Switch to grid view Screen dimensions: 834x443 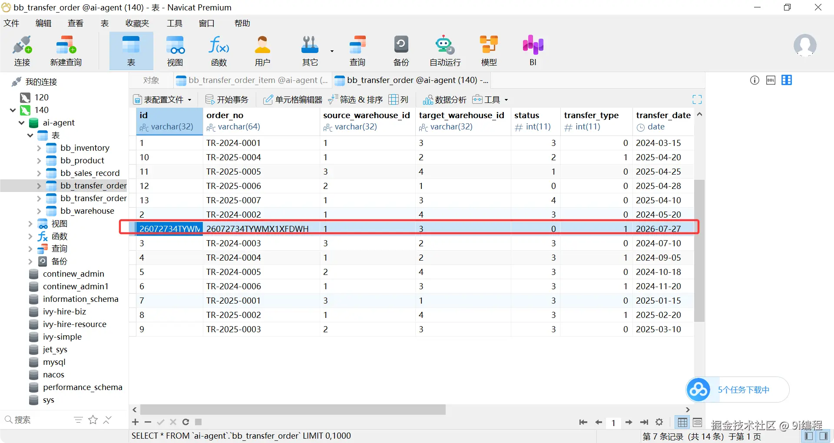point(682,422)
